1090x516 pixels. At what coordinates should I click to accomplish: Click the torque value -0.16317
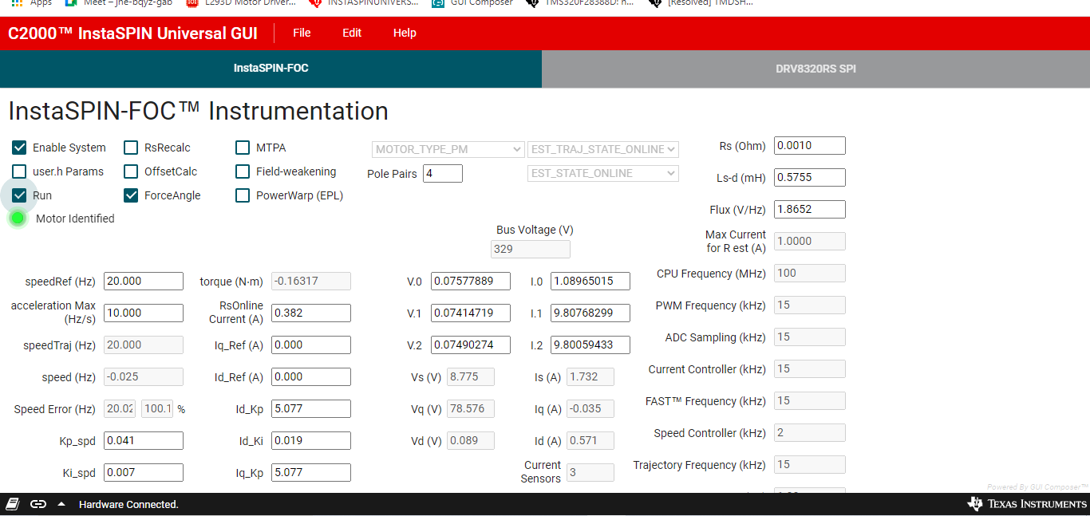coord(311,281)
